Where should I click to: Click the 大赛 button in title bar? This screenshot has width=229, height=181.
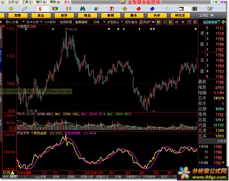click(x=215, y=2)
